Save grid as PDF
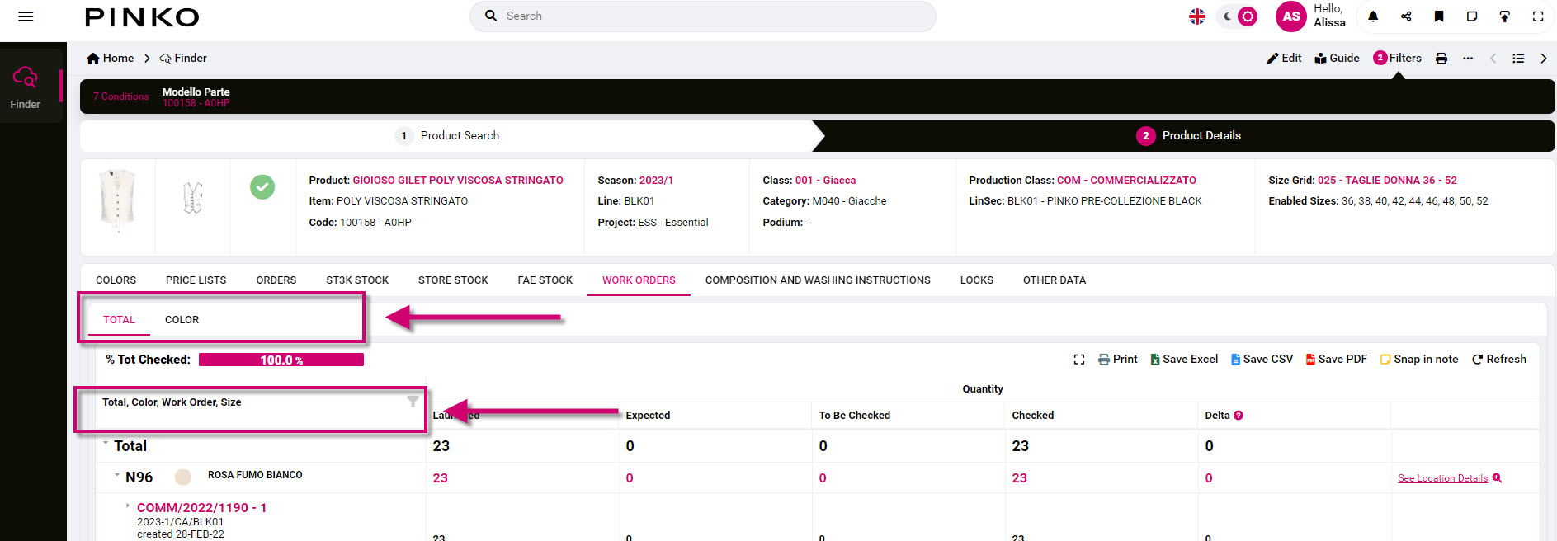 pyautogui.click(x=1336, y=360)
